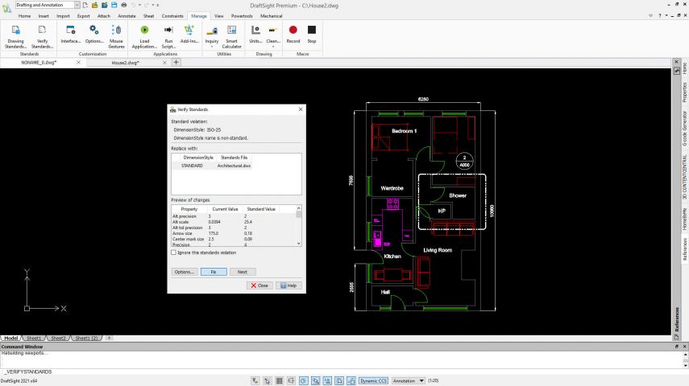This screenshot has width=689, height=386.
Task: Open the Mouse Gestures tool
Action: tap(116, 31)
